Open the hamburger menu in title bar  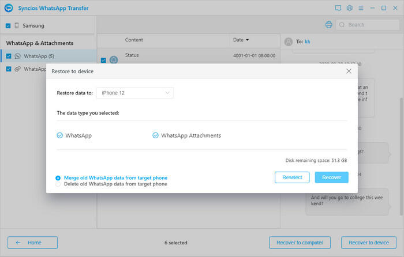click(x=361, y=8)
